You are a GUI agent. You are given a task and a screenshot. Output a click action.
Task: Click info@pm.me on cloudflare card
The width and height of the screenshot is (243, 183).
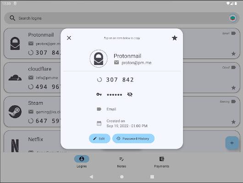tap(47, 78)
